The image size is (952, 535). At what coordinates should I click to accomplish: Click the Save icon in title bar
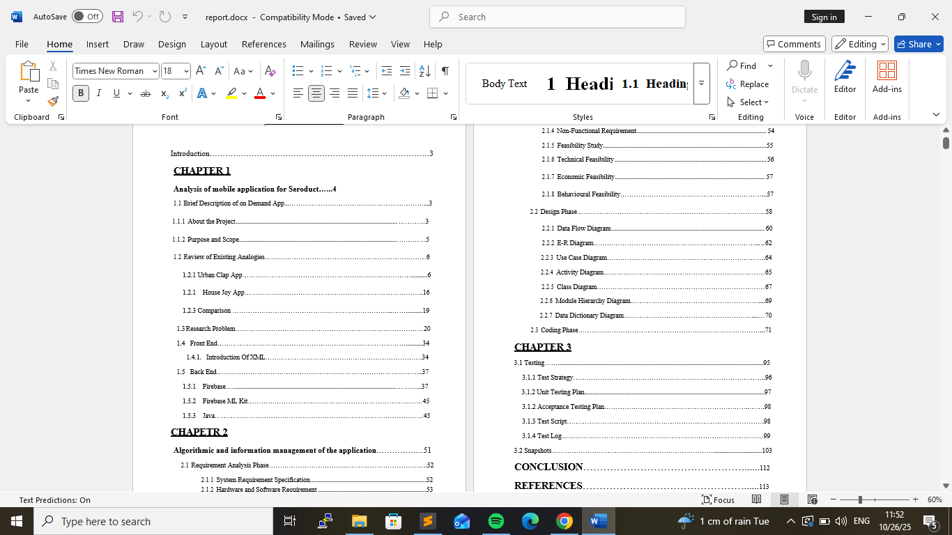coord(117,17)
